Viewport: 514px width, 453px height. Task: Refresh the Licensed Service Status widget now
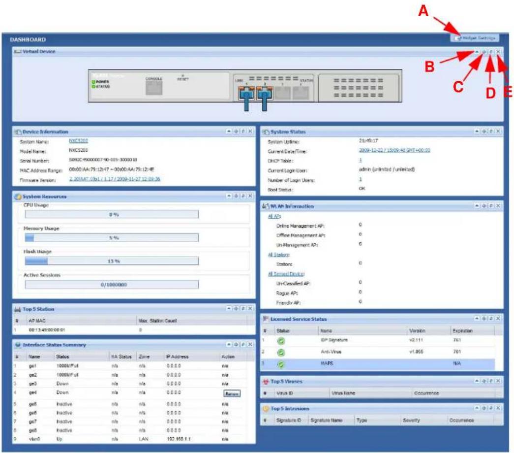point(491,319)
